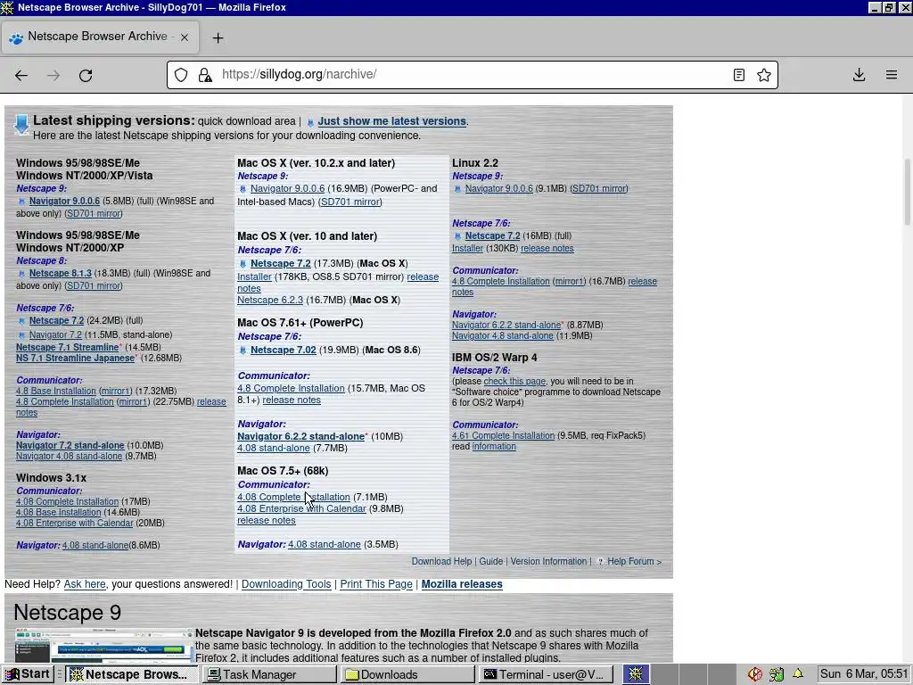The width and height of the screenshot is (913, 685).
Task: Open the Netscape 8.1.3 download link
Action: 61,273
